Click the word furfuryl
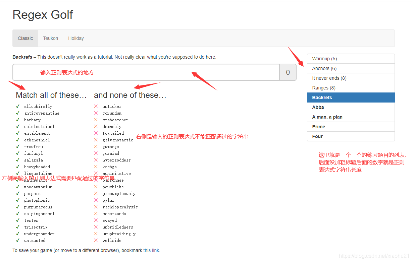 coord(34,153)
